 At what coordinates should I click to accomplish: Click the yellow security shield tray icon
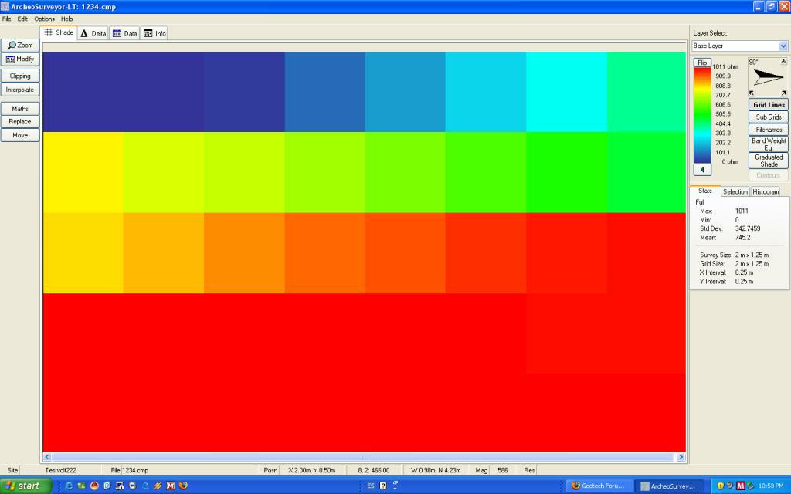click(x=721, y=486)
